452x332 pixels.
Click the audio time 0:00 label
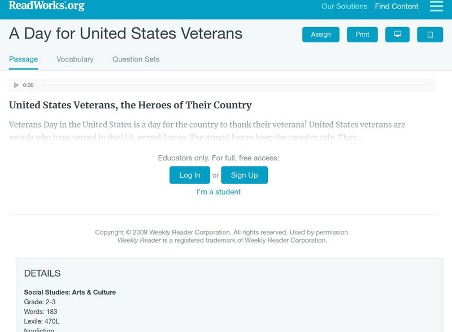pos(28,85)
